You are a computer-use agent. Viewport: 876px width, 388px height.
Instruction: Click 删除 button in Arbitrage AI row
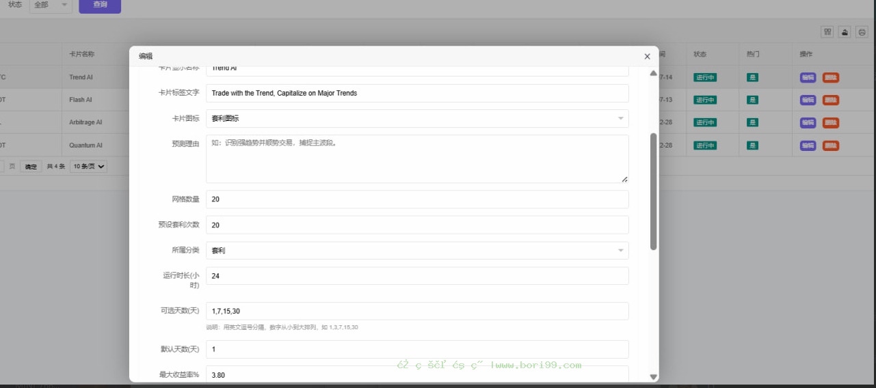(831, 122)
